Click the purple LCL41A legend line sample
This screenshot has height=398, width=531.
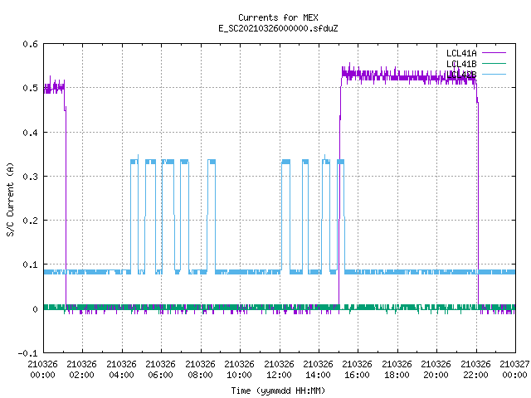494,53
